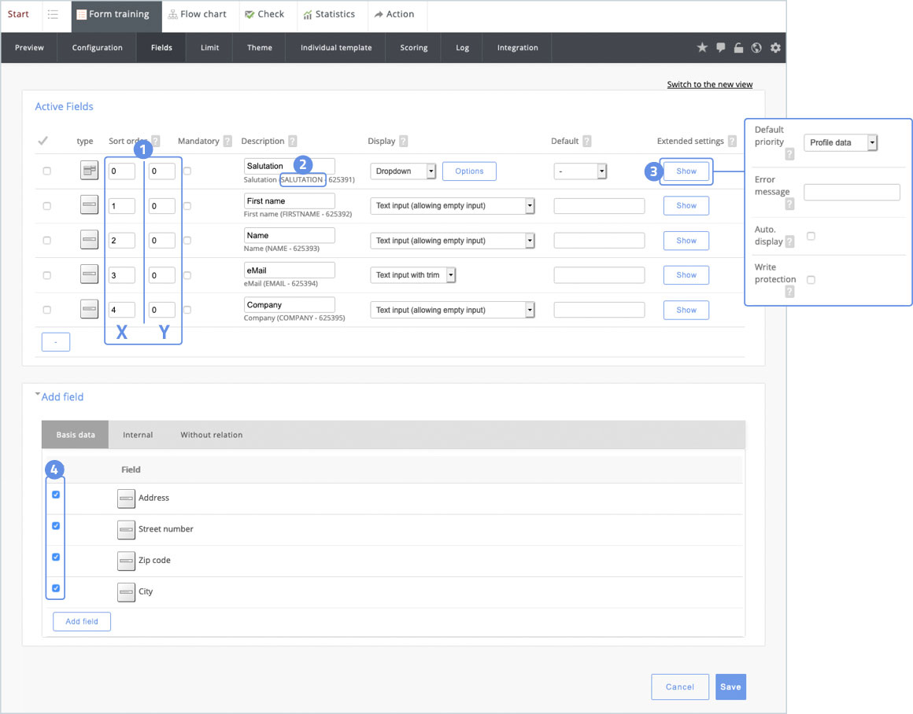Click help icon beside Mandatory column
The height and width of the screenshot is (714, 913).
tap(227, 142)
